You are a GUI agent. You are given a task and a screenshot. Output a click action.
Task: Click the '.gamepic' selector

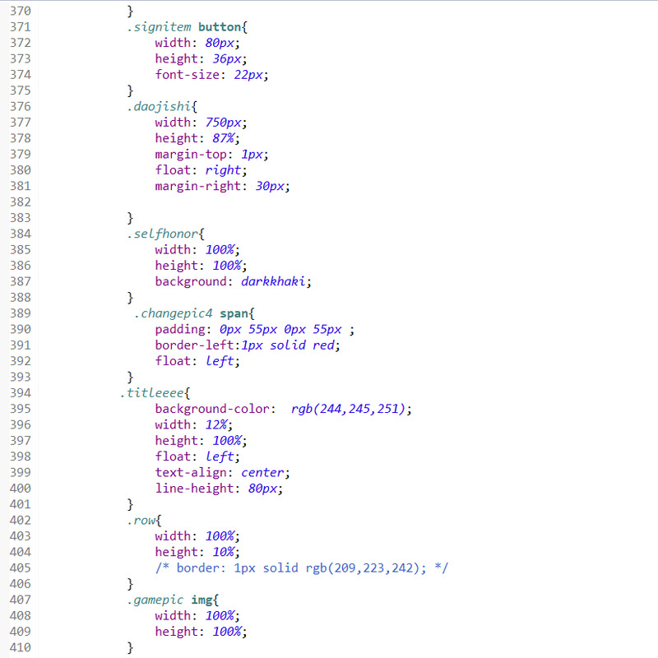coord(155,600)
